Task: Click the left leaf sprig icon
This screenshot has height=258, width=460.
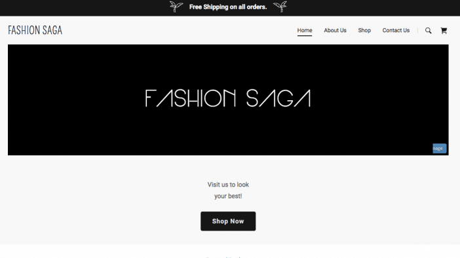Action: click(x=176, y=7)
